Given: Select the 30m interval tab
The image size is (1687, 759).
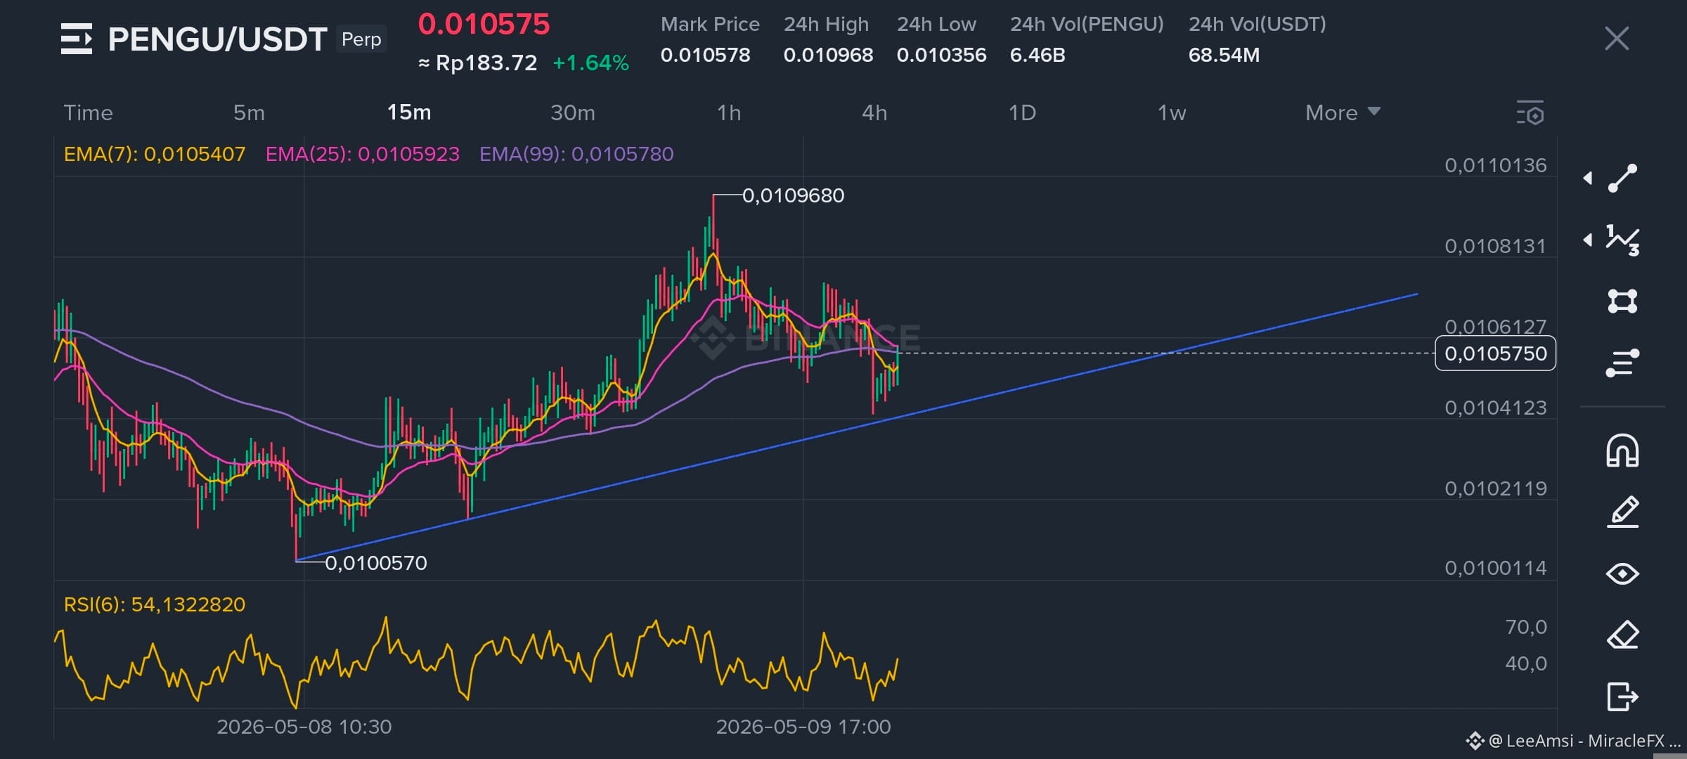Looking at the screenshot, I should tap(572, 112).
